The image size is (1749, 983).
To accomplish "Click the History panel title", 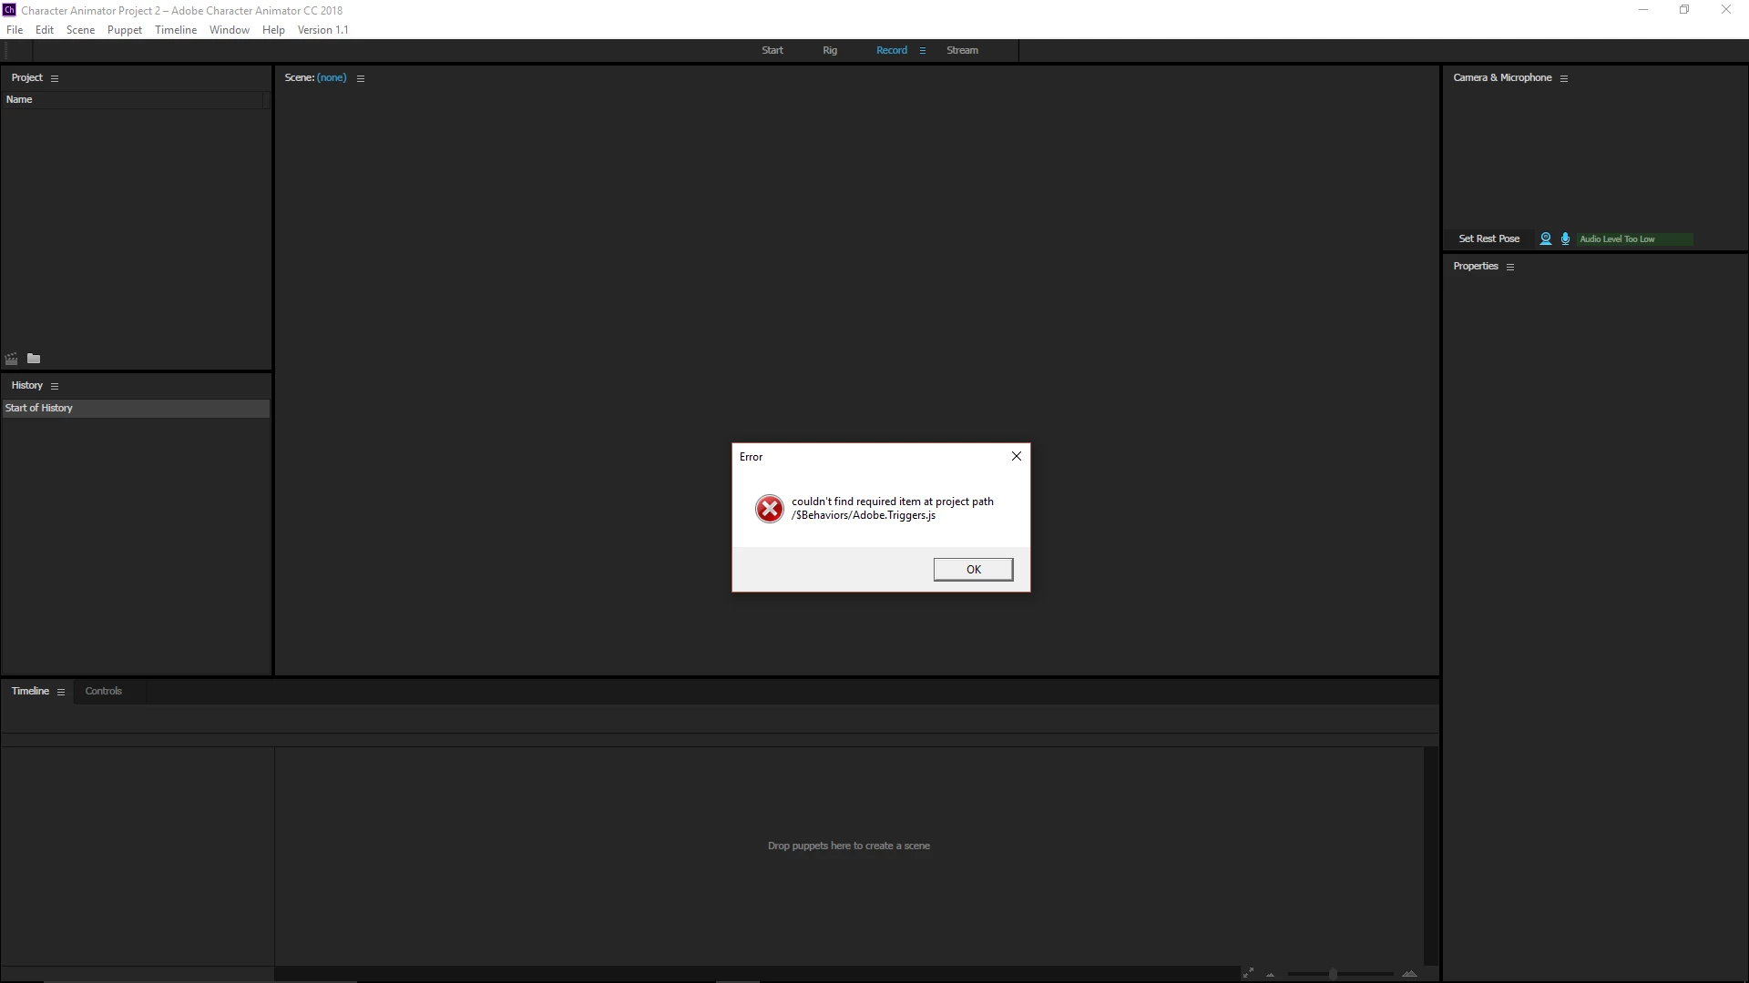I will click(27, 385).
